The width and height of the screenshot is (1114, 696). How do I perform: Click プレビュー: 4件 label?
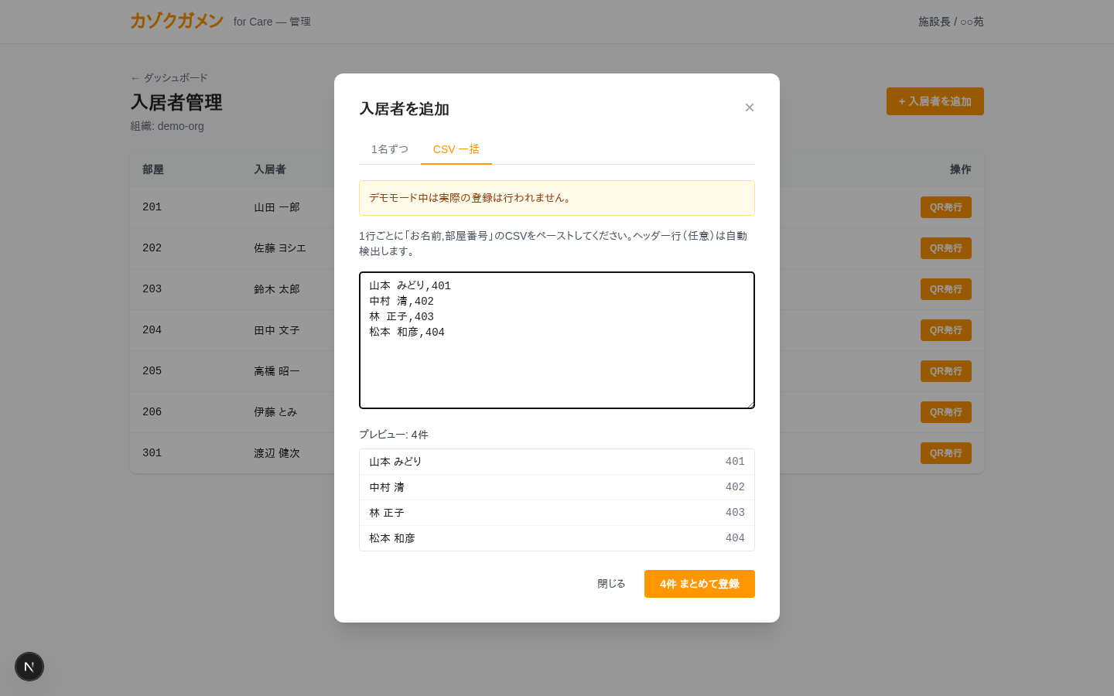click(x=394, y=435)
